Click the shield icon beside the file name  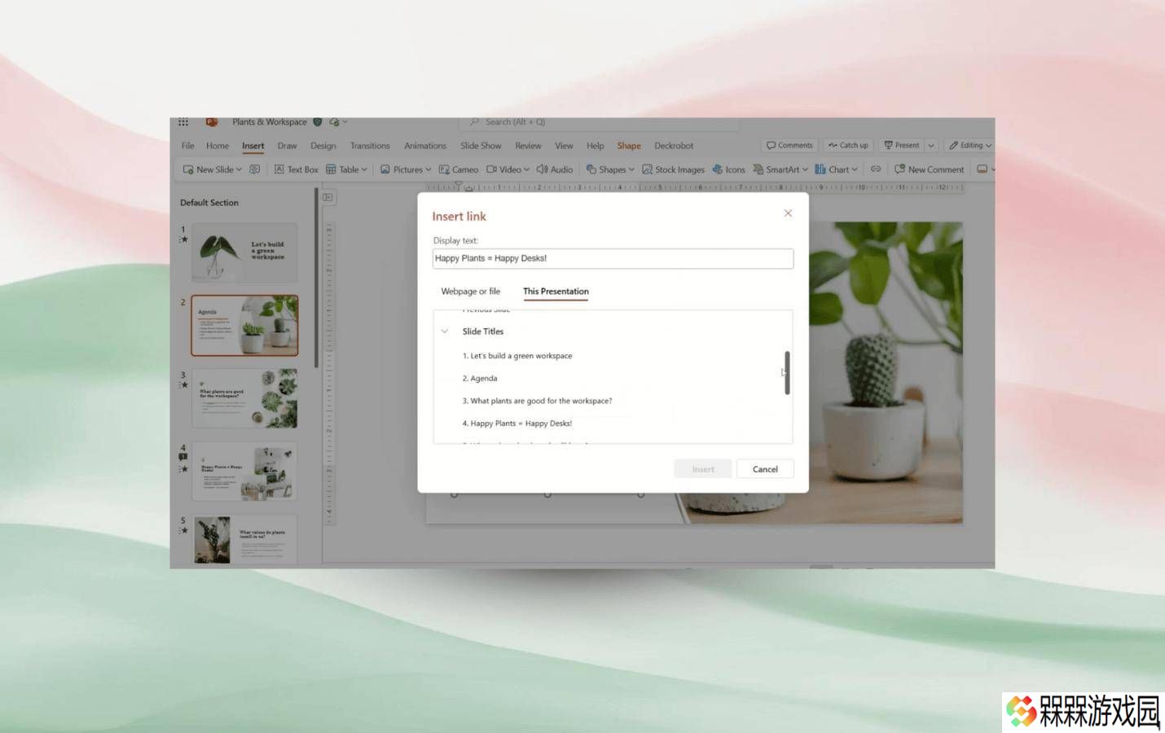point(318,122)
